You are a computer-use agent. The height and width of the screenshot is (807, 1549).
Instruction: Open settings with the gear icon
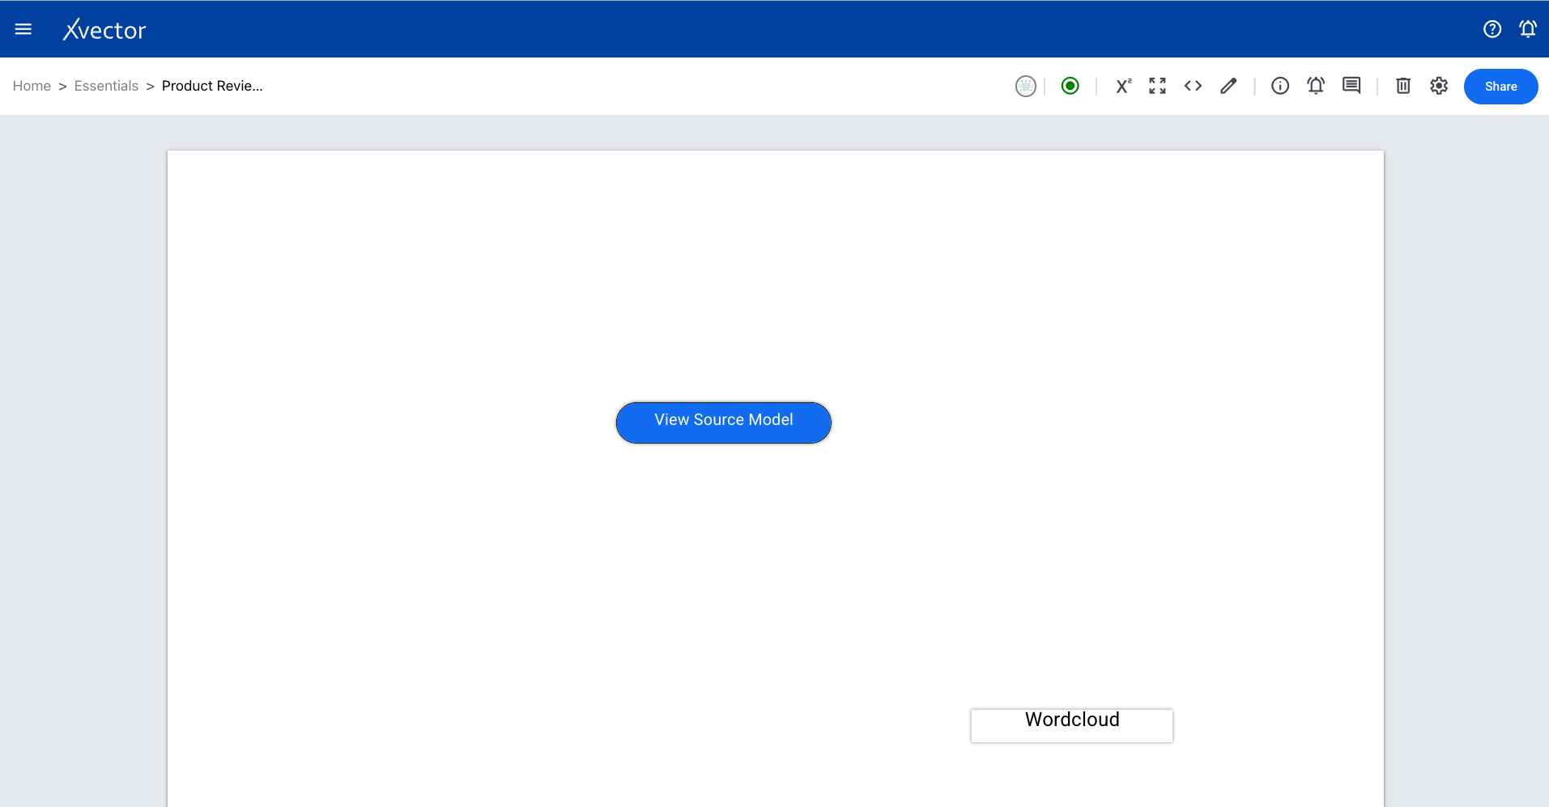(x=1439, y=86)
